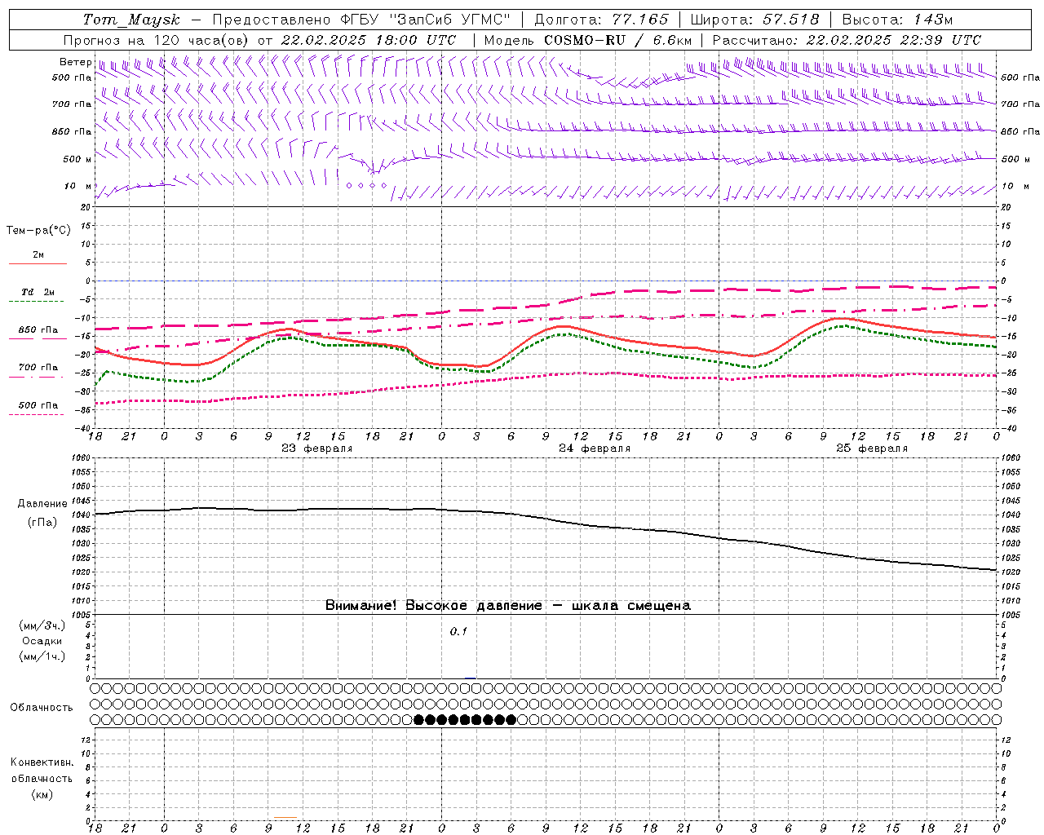Viewport: 1044px width, 835px height.
Task: Click the -40 label on left temperature axis
Action: click(84, 428)
